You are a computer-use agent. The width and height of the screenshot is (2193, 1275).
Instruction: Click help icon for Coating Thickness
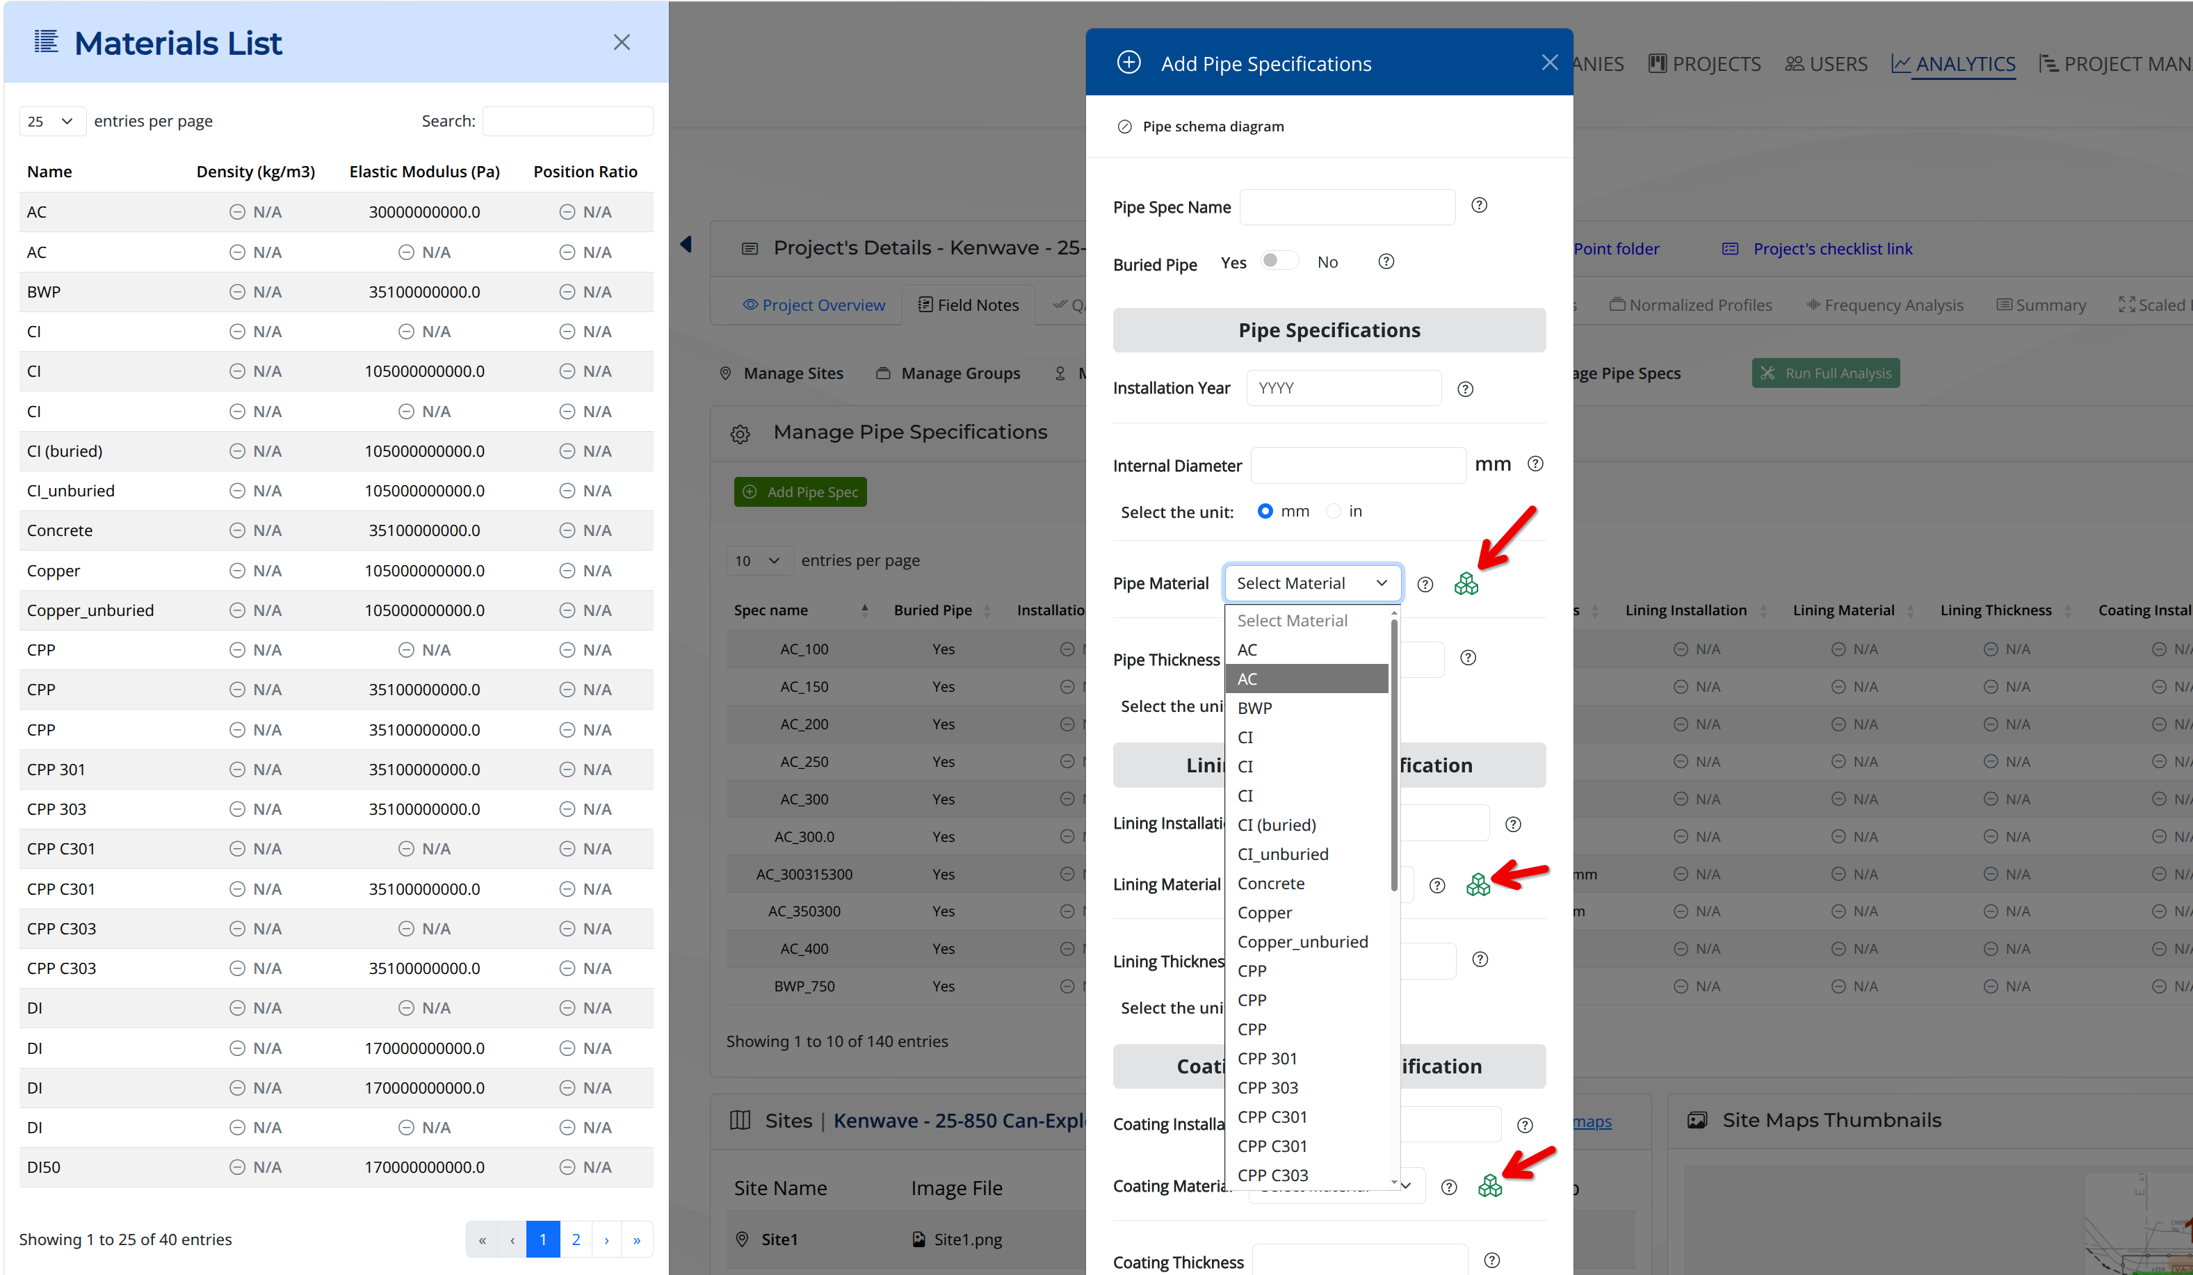pos(1491,1260)
